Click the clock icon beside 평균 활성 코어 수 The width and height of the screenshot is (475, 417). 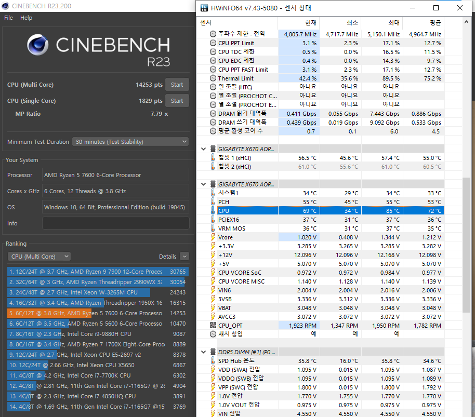213,131
